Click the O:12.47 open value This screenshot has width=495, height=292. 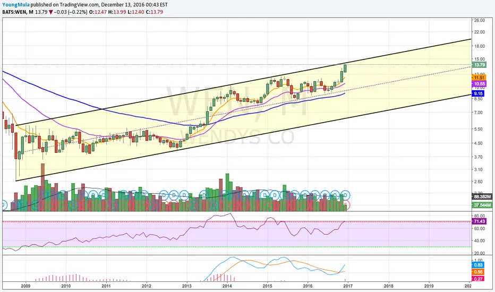coord(98,12)
